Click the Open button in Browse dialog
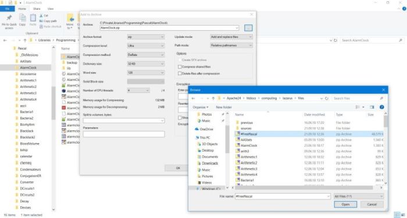 tap(345, 205)
